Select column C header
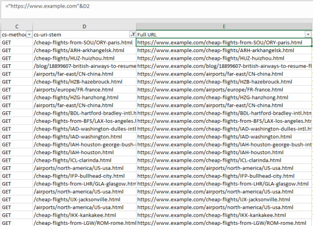Screen dimensions: 313x226 (17, 27)
